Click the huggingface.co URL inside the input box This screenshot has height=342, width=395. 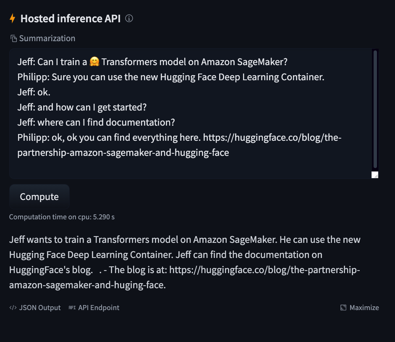tap(273, 138)
